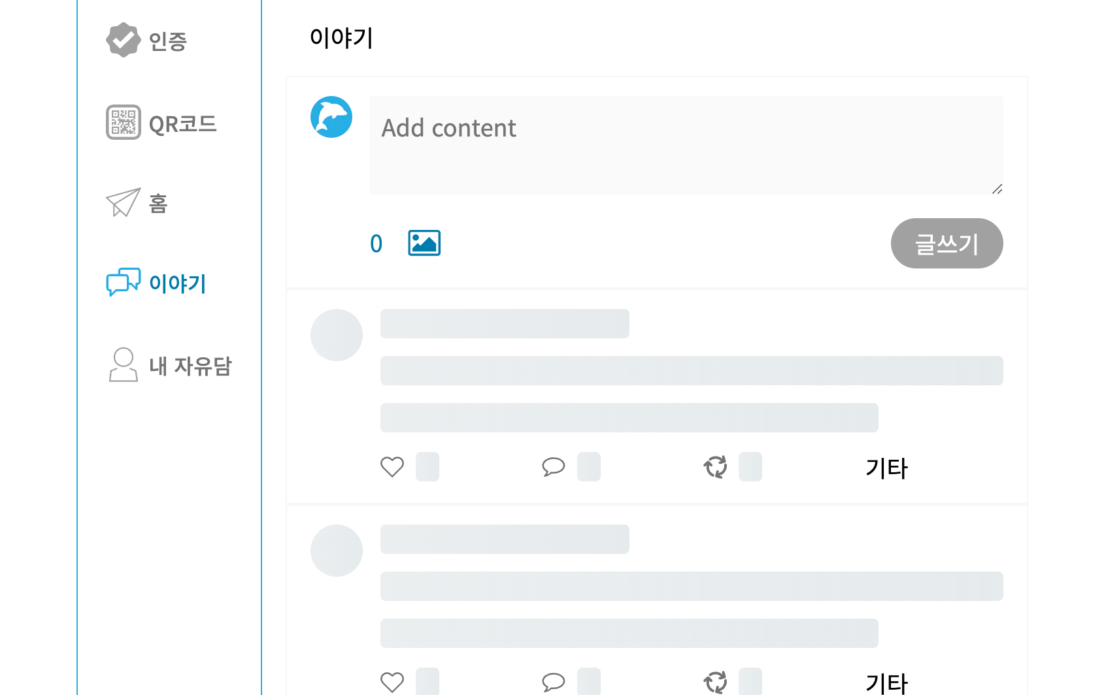Click the 글쓰기 post button
Viewport: 1106px width, 695px height.
(x=947, y=243)
